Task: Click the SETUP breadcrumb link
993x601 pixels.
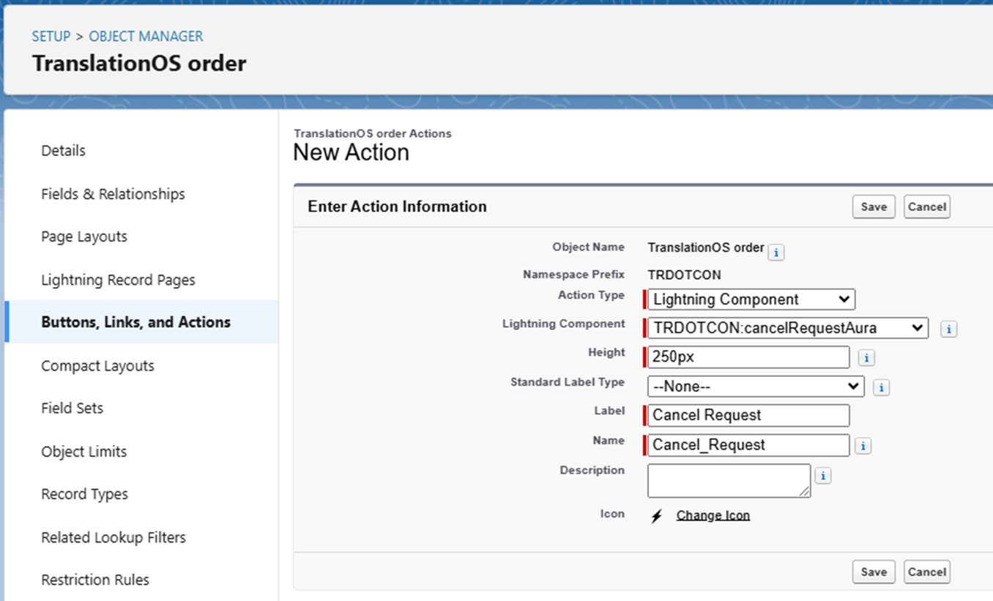Action: (51, 37)
